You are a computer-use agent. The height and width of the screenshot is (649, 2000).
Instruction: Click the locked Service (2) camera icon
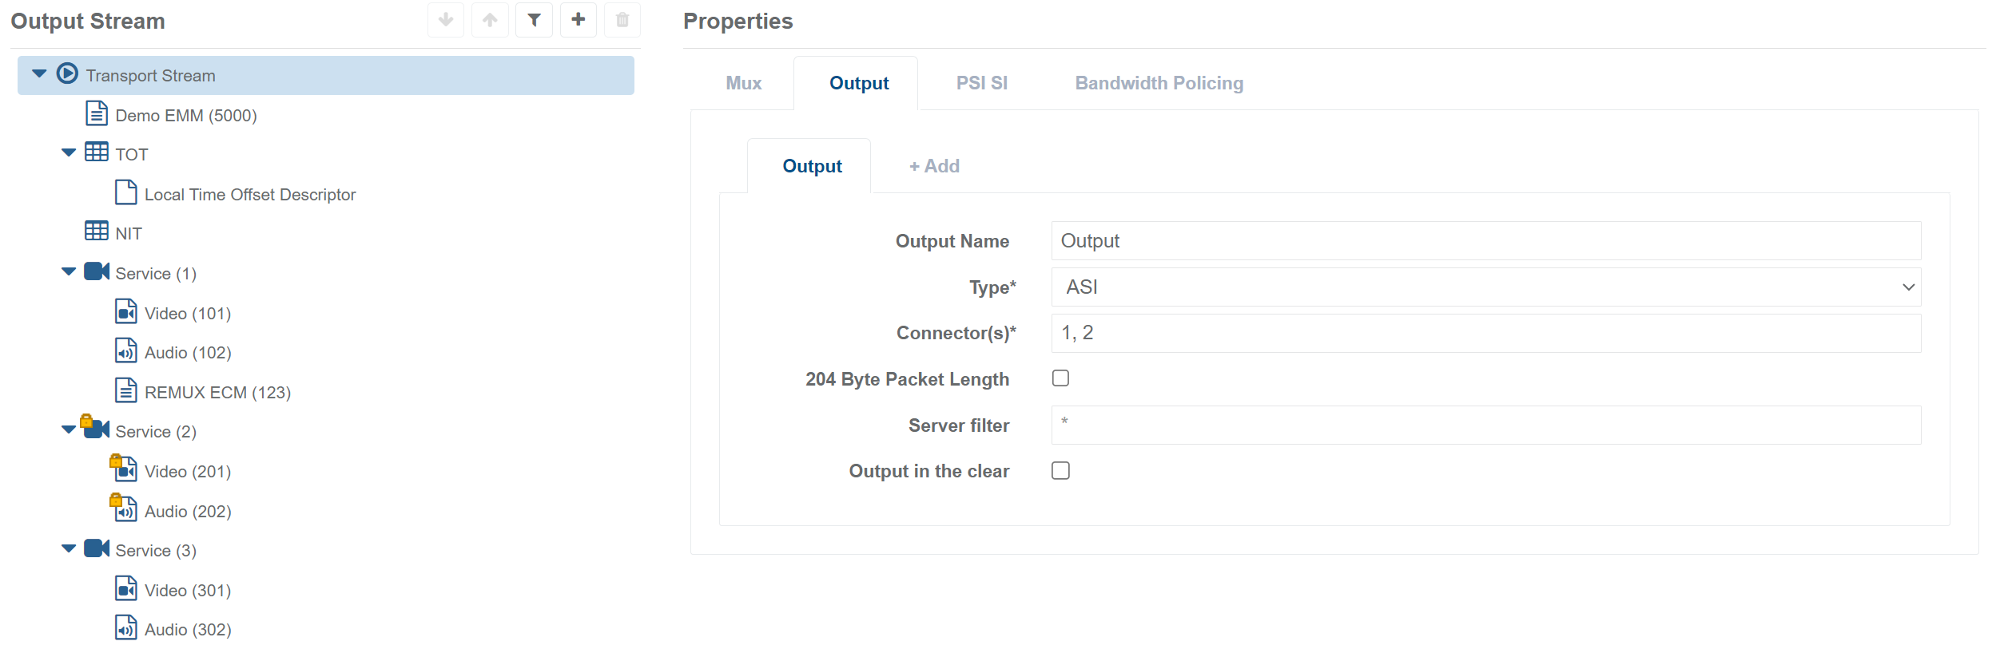(96, 429)
